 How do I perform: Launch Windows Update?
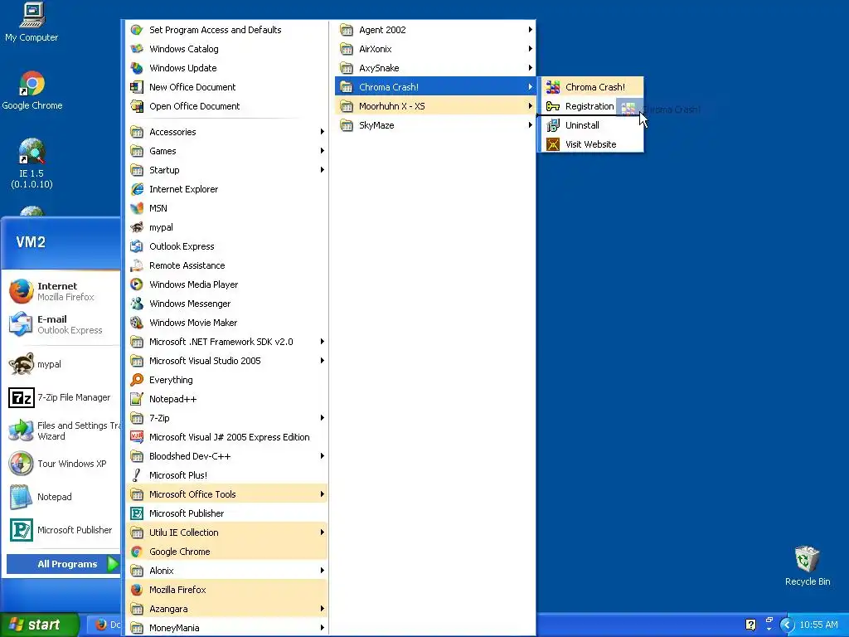point(227,68)
